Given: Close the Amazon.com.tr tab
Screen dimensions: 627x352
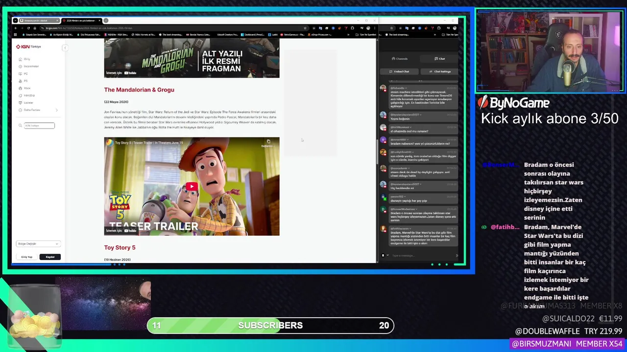Looking at the screenshot, I should [57, 21].
